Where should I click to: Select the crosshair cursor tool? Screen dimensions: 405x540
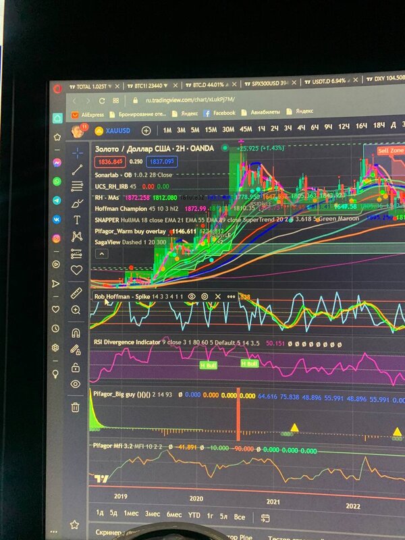78,153
